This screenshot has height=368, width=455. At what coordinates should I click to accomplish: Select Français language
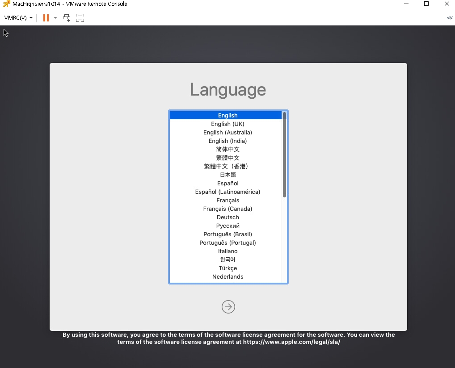pyautogui.click(x=225, y=200)
